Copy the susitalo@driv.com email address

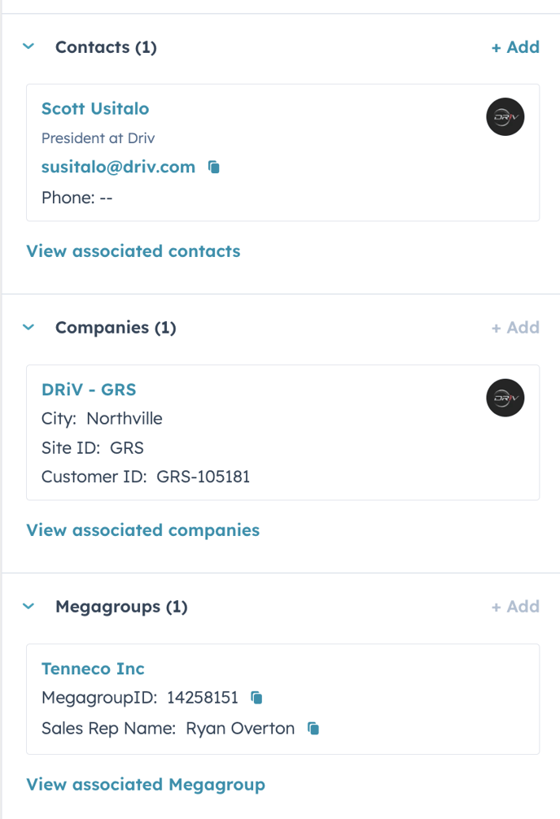coord(214,168)
